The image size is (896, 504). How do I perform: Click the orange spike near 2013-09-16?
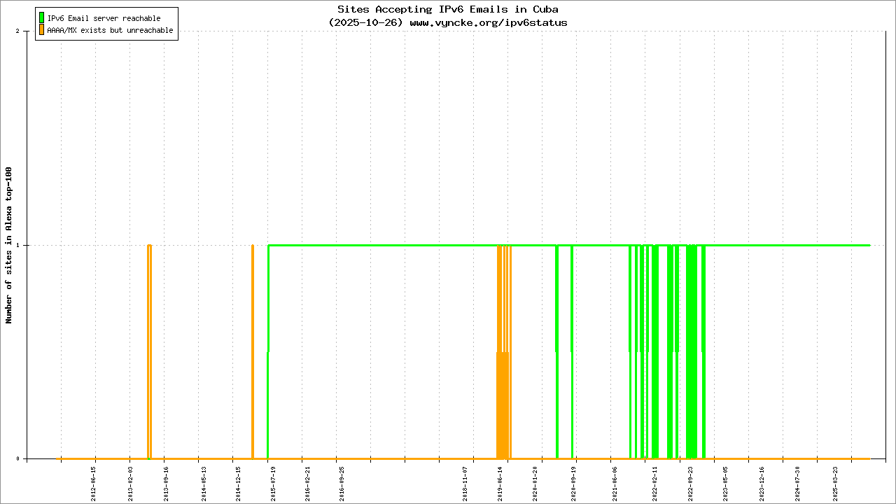149,350
